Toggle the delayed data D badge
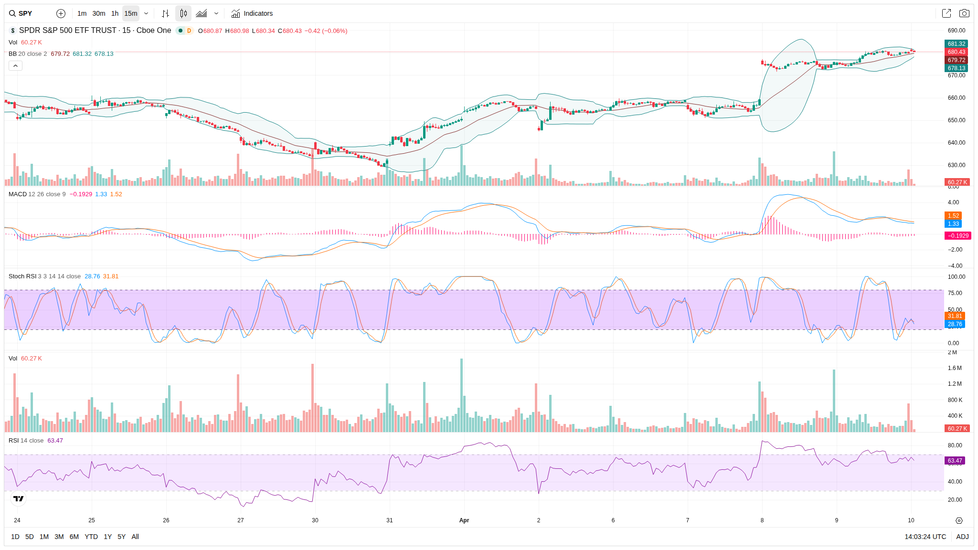Image resolution: width=978 pixels, height=550 pixels. [x=189, y=31]
